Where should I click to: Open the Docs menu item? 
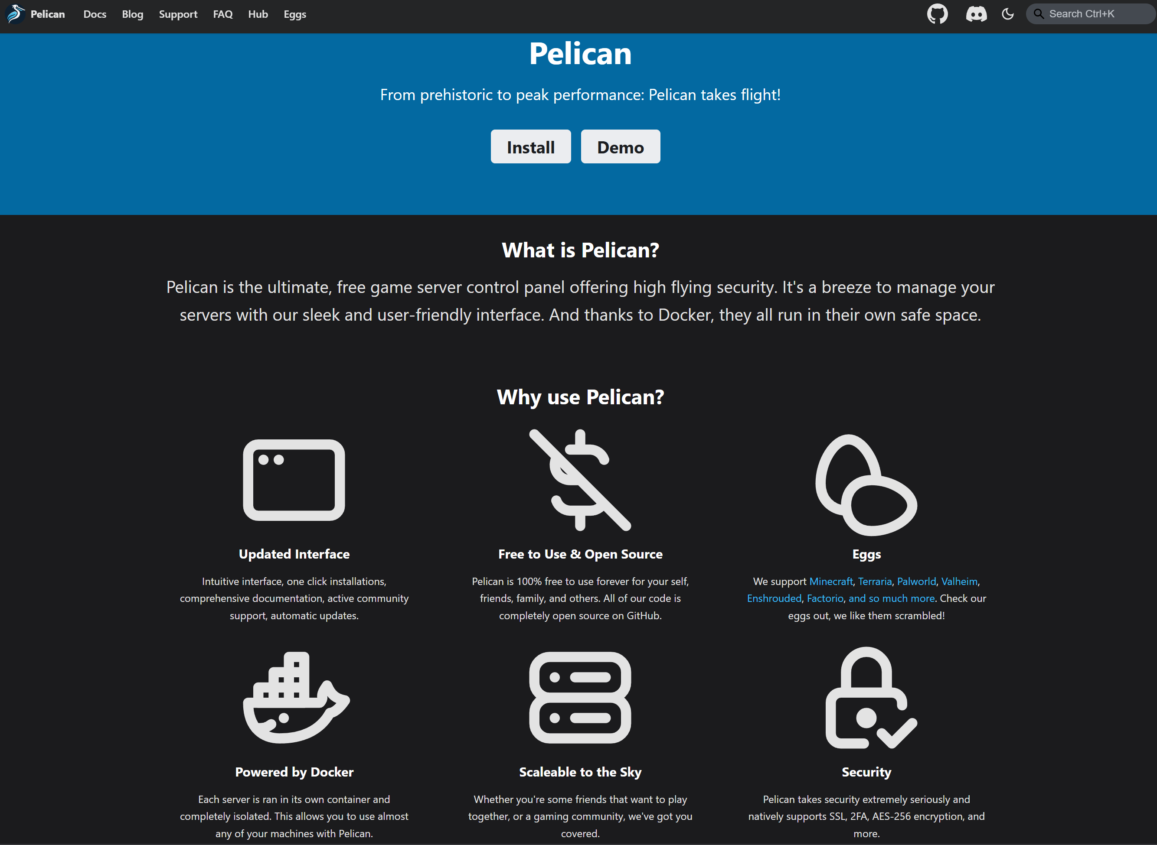coord(95,14)
